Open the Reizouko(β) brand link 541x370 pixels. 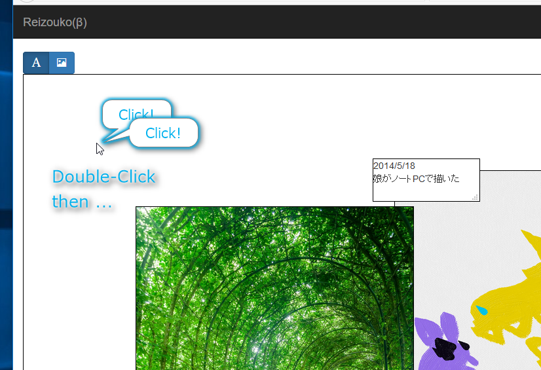point(55,22)
